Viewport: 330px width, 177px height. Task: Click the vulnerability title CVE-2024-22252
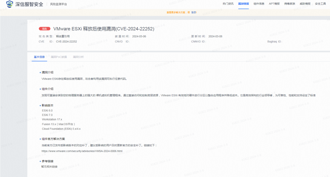pyautogui.click(x=104, y=29)
